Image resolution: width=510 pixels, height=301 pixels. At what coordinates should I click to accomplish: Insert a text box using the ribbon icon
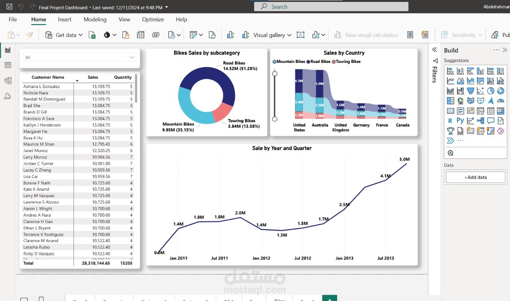[300, 35]
